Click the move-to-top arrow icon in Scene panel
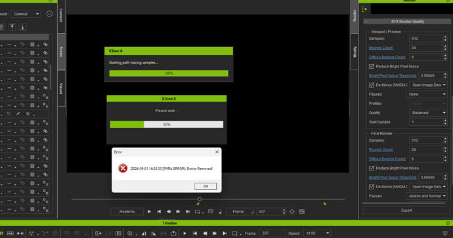The image size is (453, 238). pos(12,27)
